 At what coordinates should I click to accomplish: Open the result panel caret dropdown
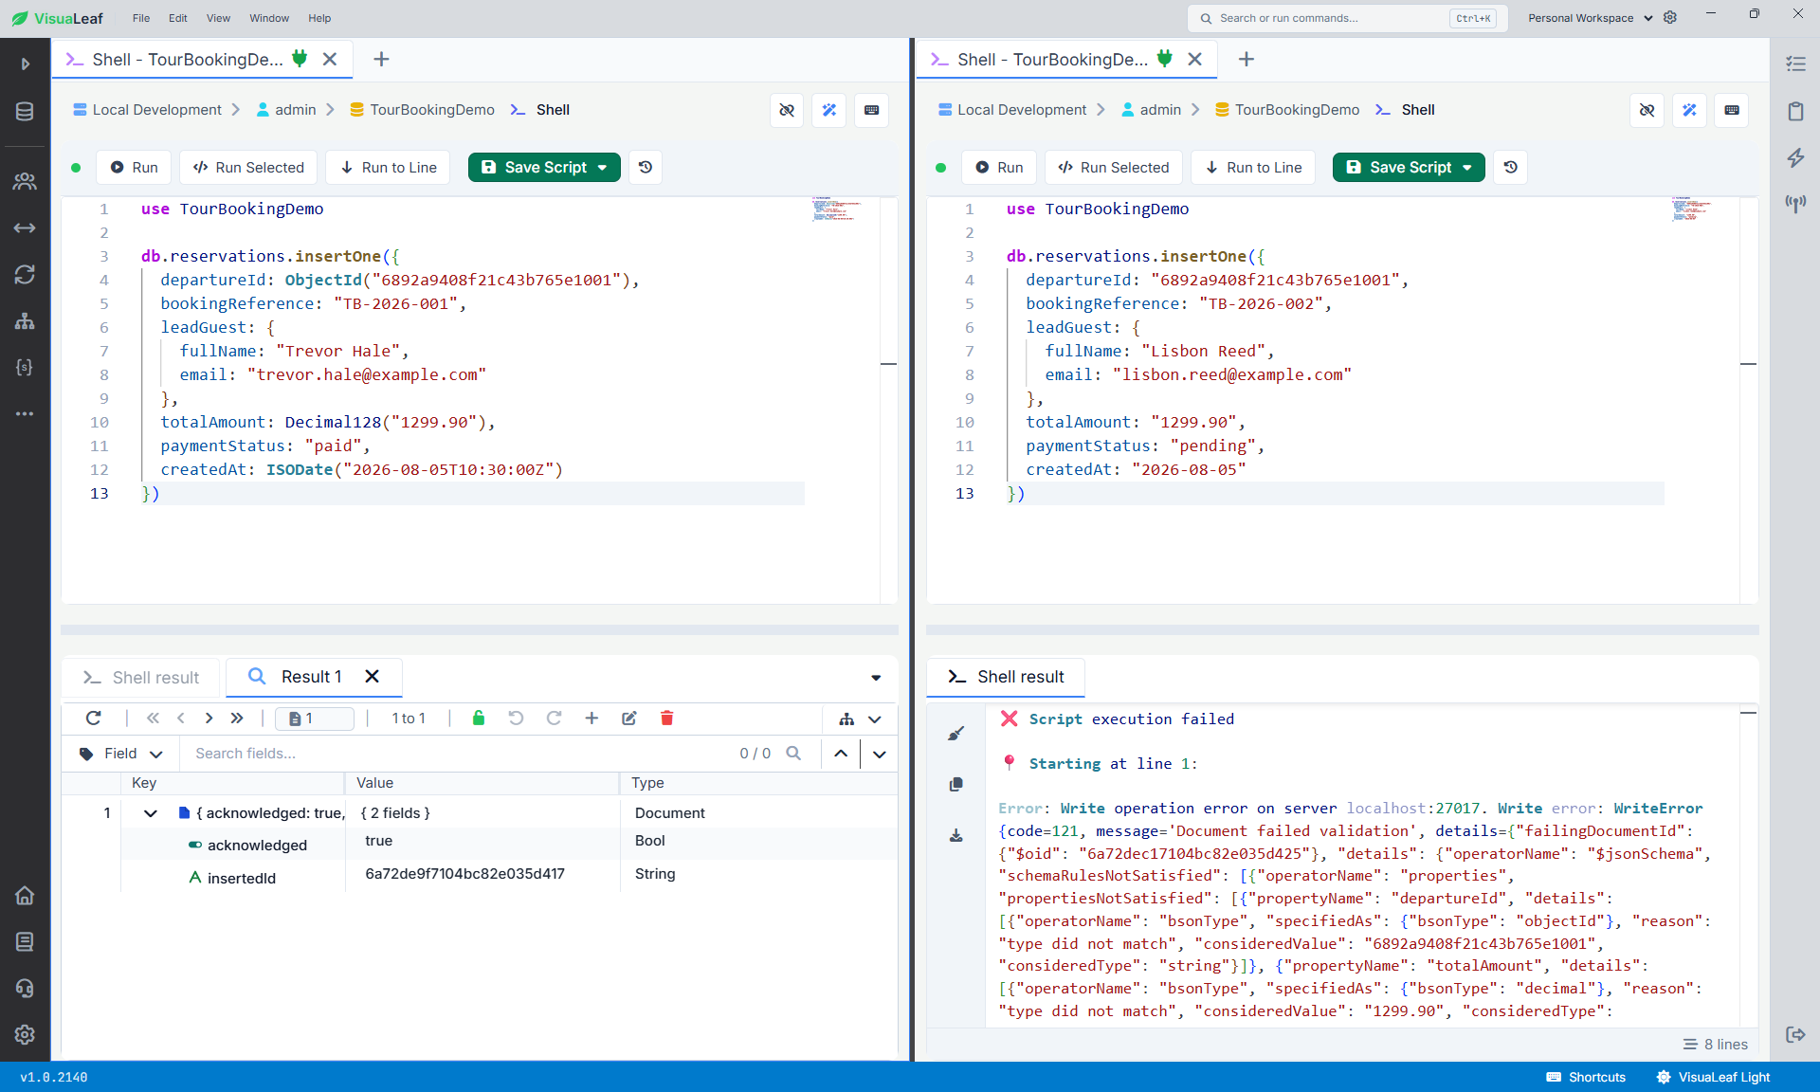[876, 678]
